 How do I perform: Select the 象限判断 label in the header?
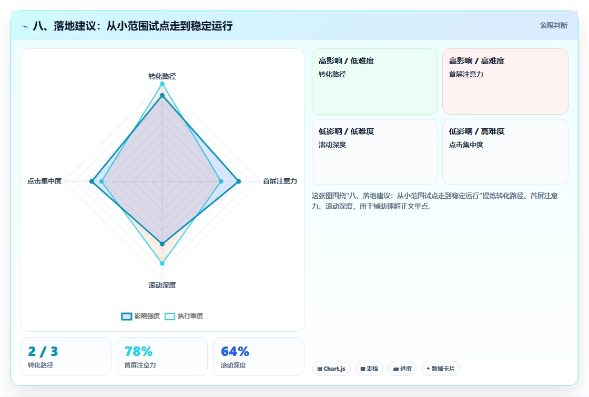click(x=554, y=26)
